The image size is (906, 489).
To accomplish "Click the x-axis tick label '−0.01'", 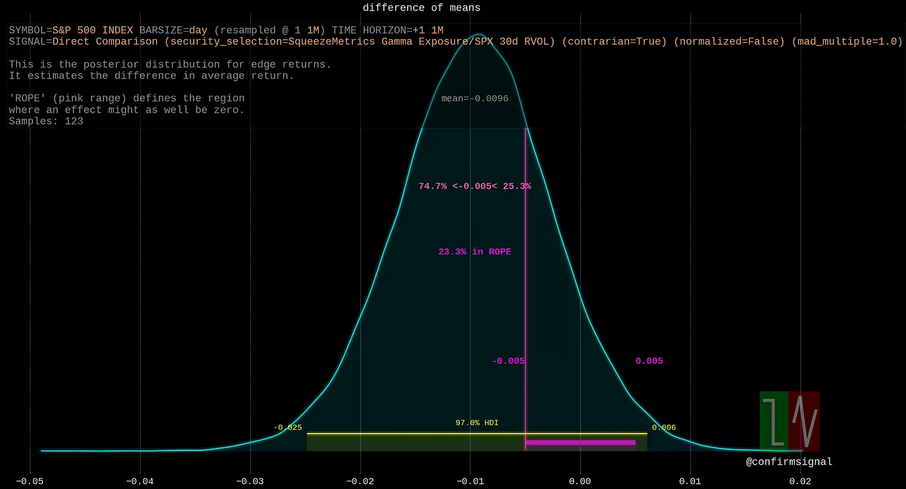I will pyautogui.click(x=470, y=481).
